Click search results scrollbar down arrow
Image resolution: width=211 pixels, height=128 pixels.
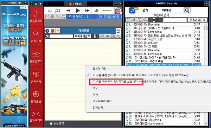point(206,124)
